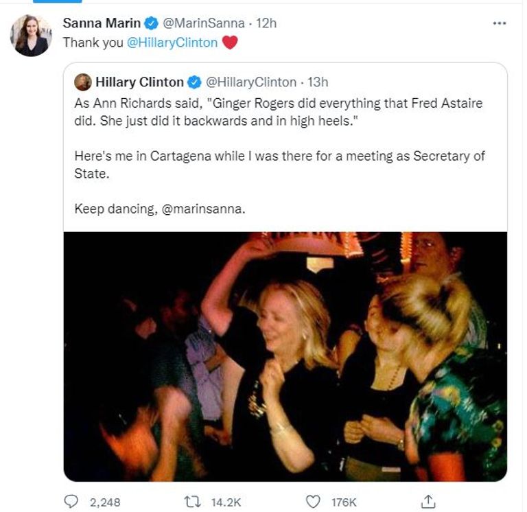The image size is (527, 512).
Task: Open the dancing photo in quoted tweet
Action: coord(285,356)
